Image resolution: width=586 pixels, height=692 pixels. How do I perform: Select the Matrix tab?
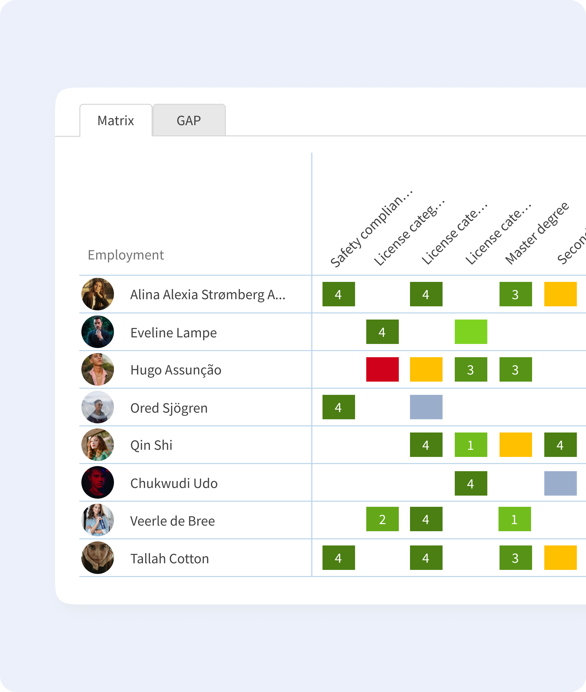(x=116, y=120)
